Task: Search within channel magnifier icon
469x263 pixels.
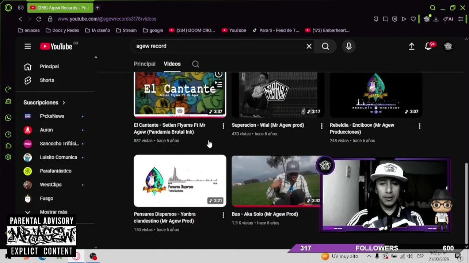Action: tap(195, 64)
